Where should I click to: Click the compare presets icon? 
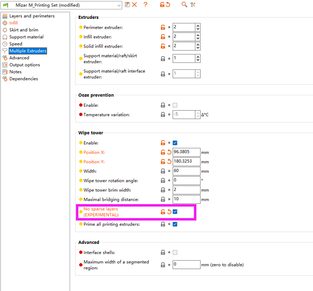click(x=193, y=5)
